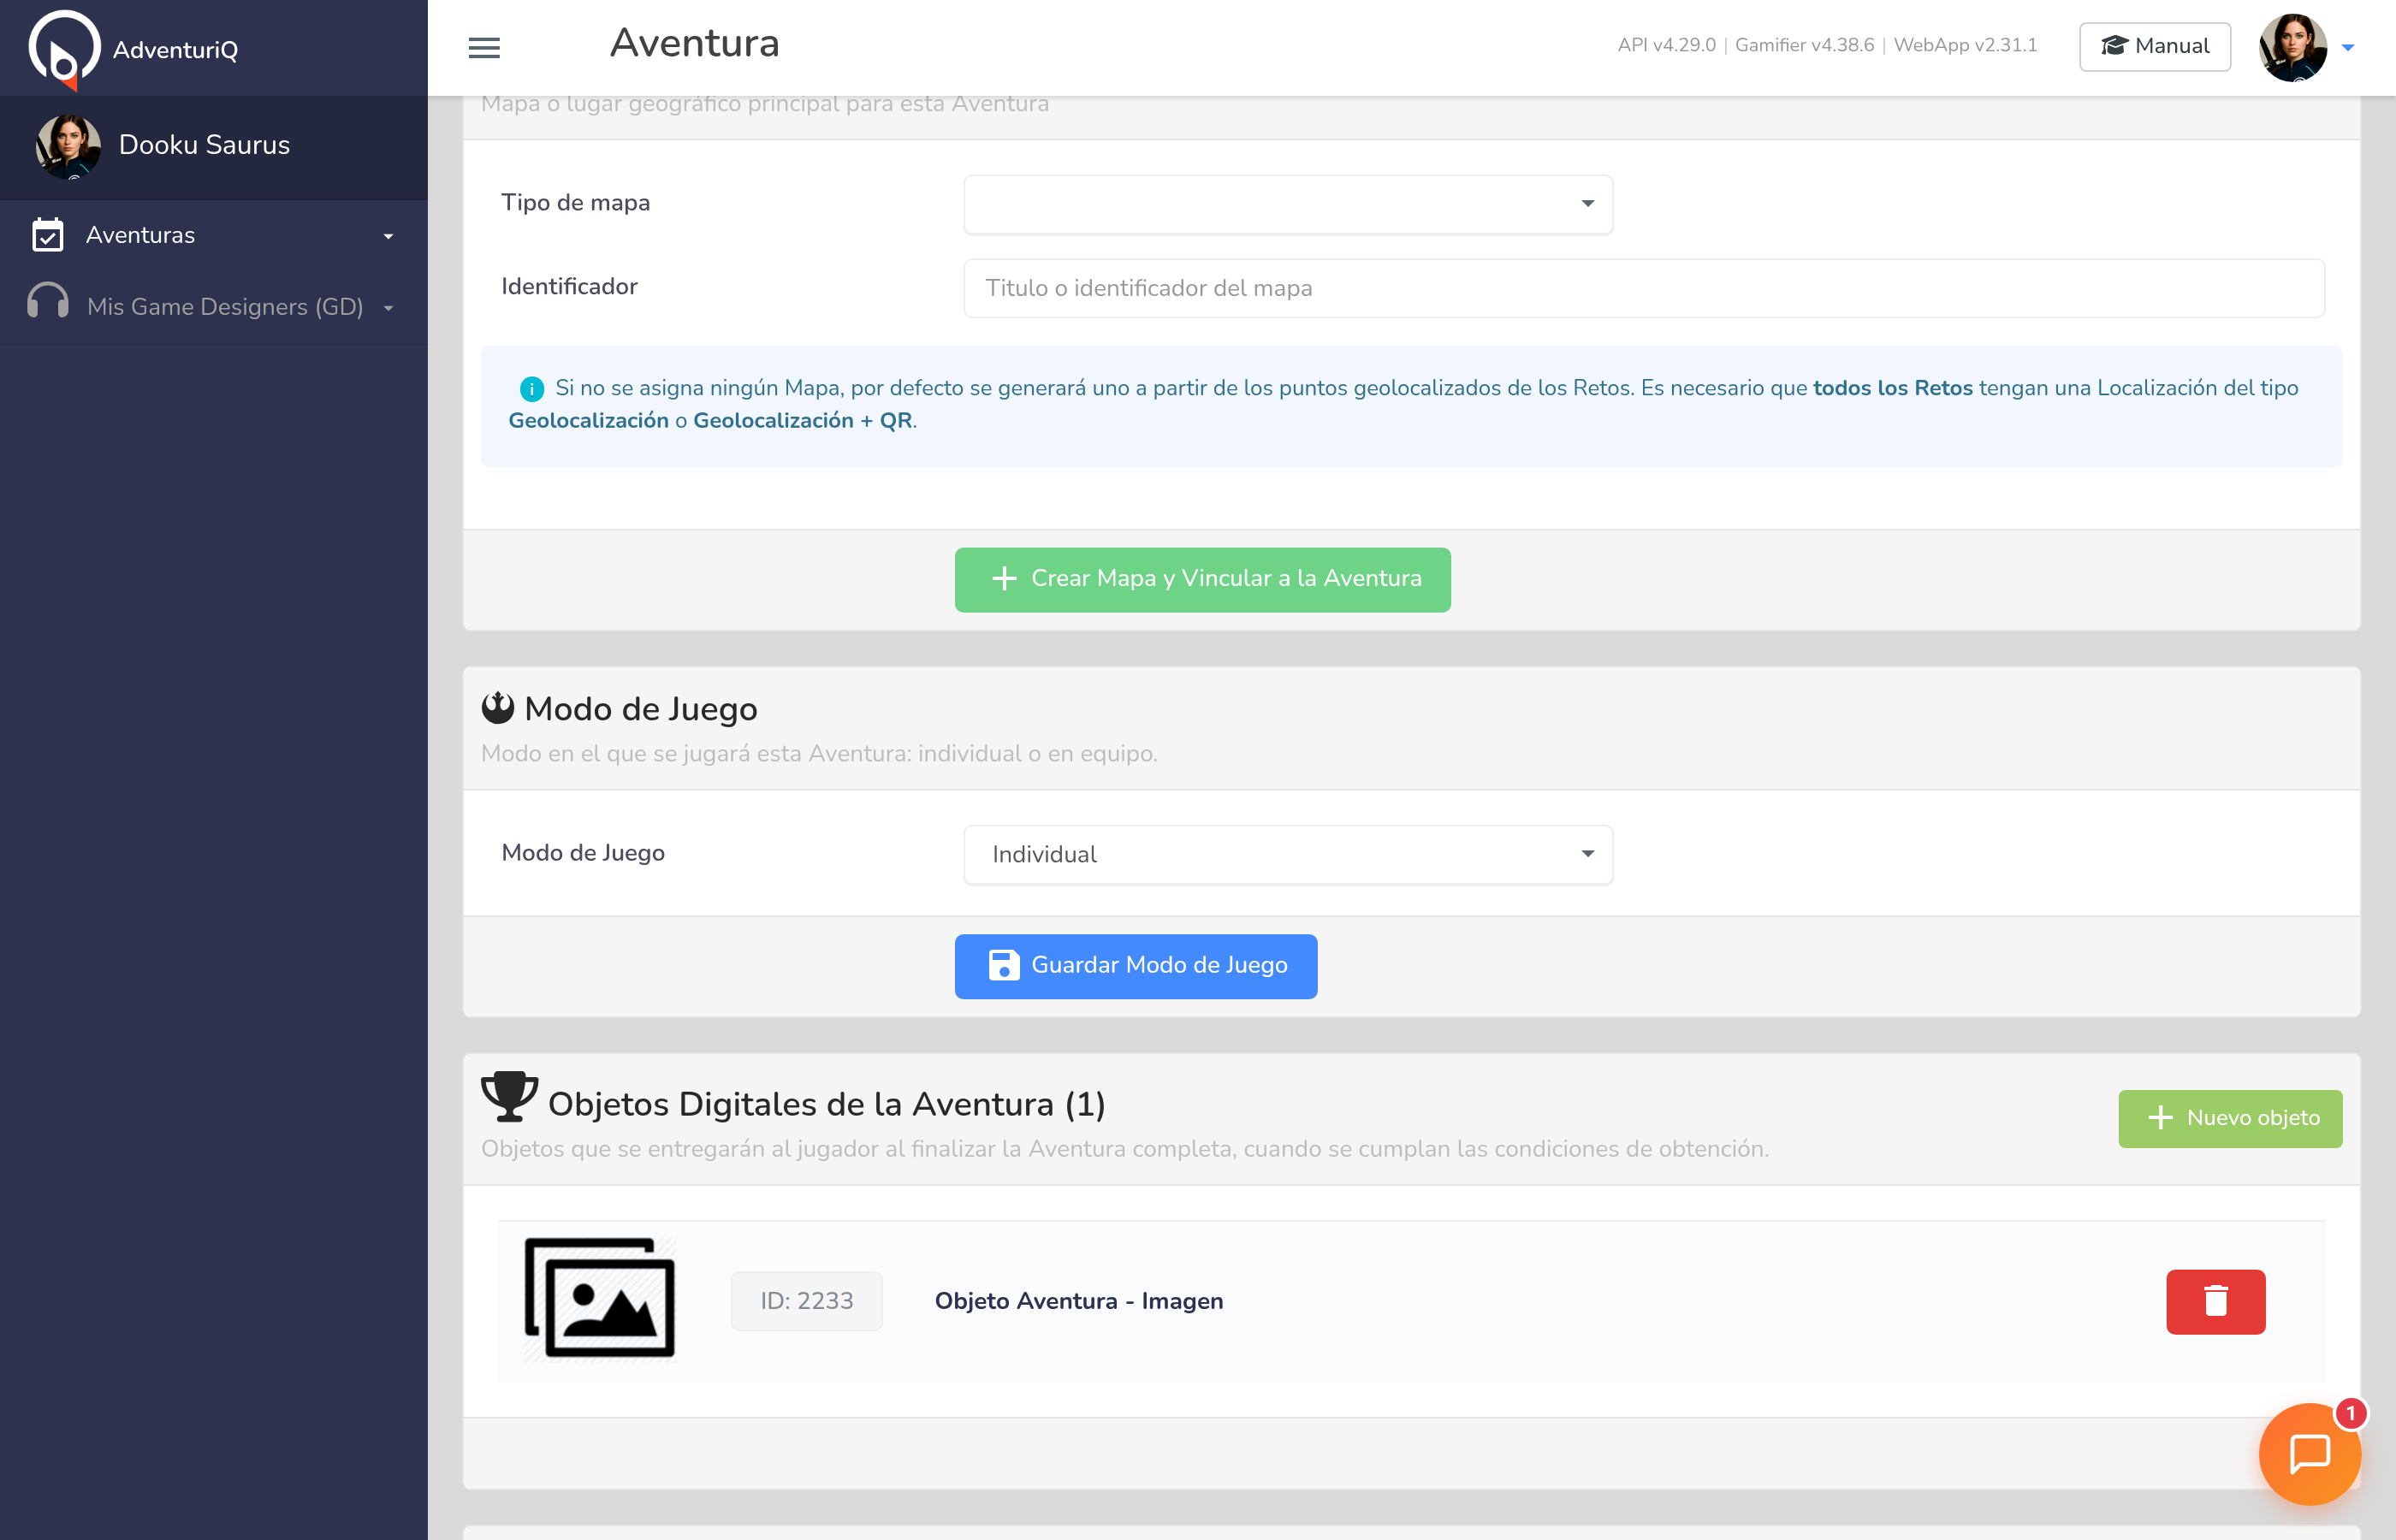Click the Aventura page title
The height and width of the screenshot is (1540, 2396).
695,44
